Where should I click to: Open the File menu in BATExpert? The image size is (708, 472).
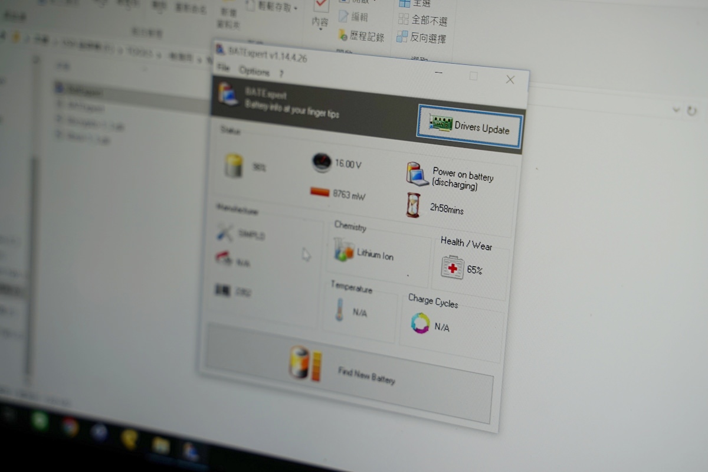click(223, 68)
